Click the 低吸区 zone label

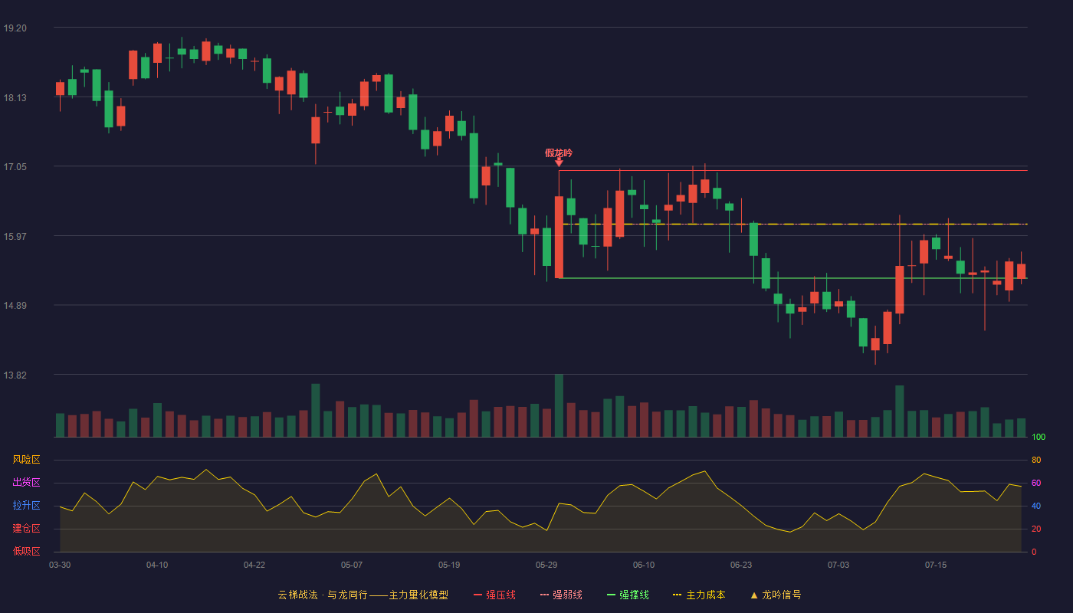pyautogui.click(x=26, y=551)
